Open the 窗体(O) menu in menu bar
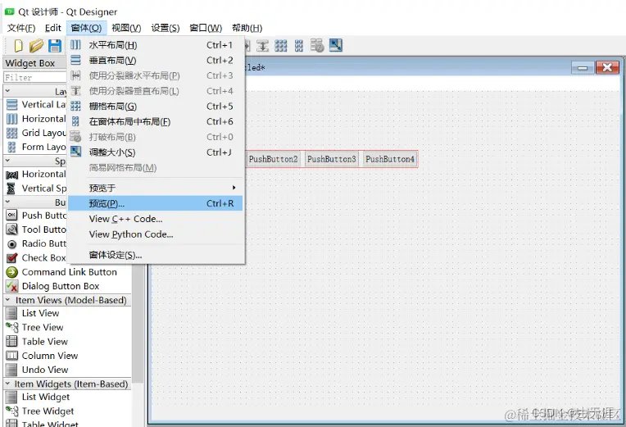The image size is (626, 427). click(86, 28)
